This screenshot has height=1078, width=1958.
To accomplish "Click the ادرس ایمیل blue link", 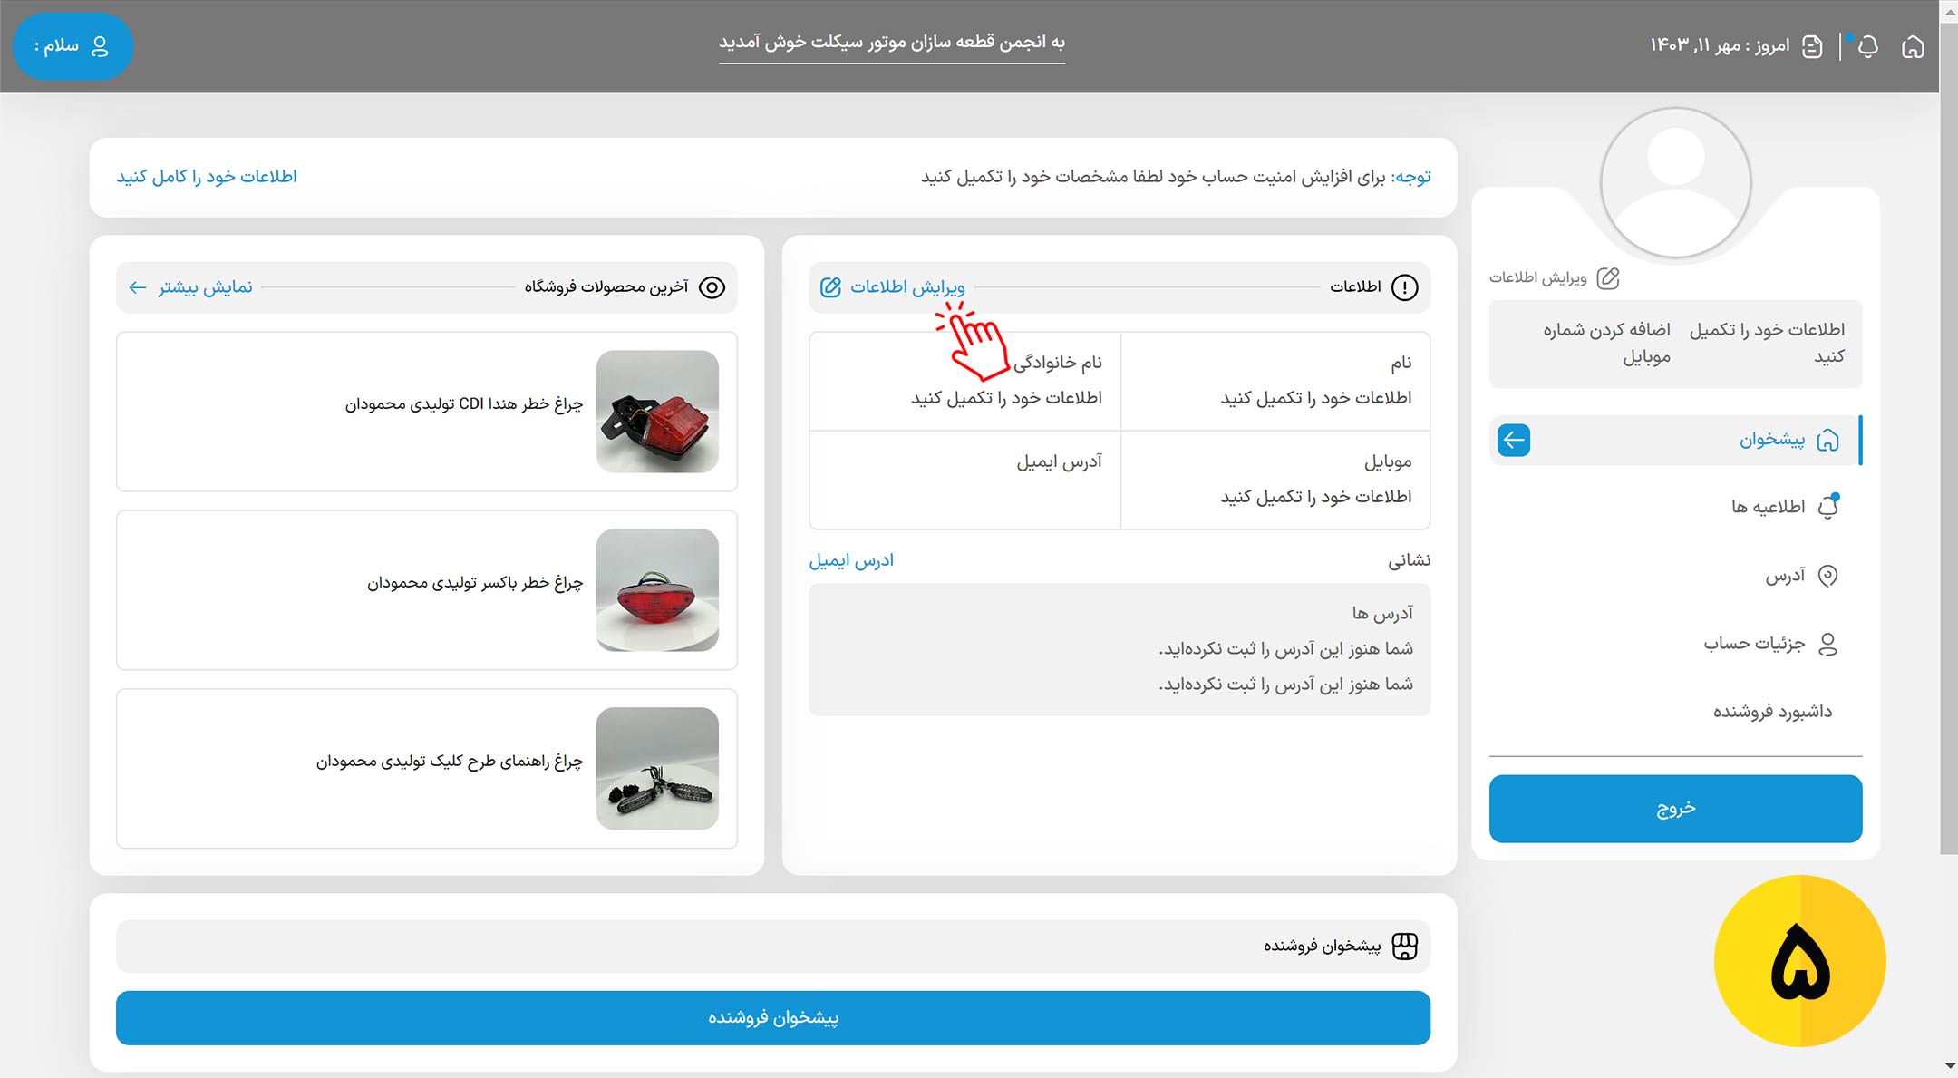I will click(x=851, y=560).
